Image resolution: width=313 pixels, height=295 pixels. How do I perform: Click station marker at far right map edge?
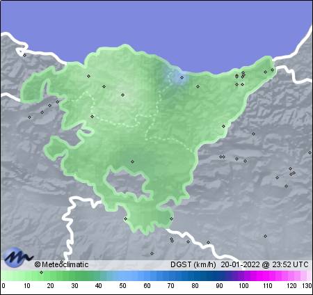point(310,152)
